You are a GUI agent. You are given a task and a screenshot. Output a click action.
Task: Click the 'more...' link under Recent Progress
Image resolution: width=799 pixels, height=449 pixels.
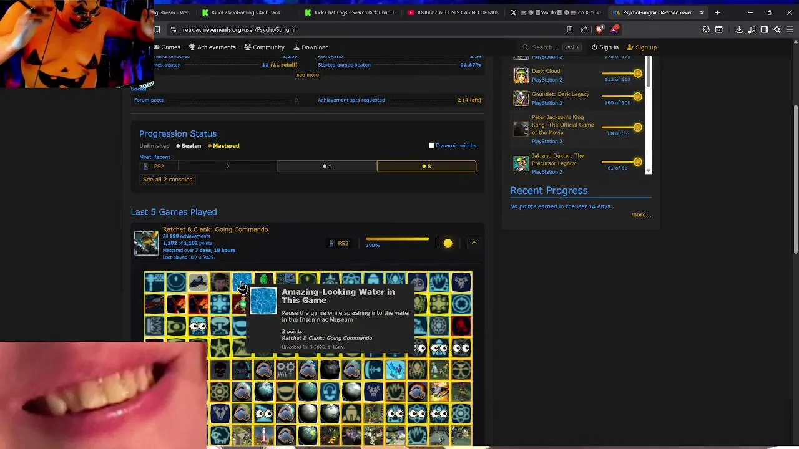pos(641,215)
